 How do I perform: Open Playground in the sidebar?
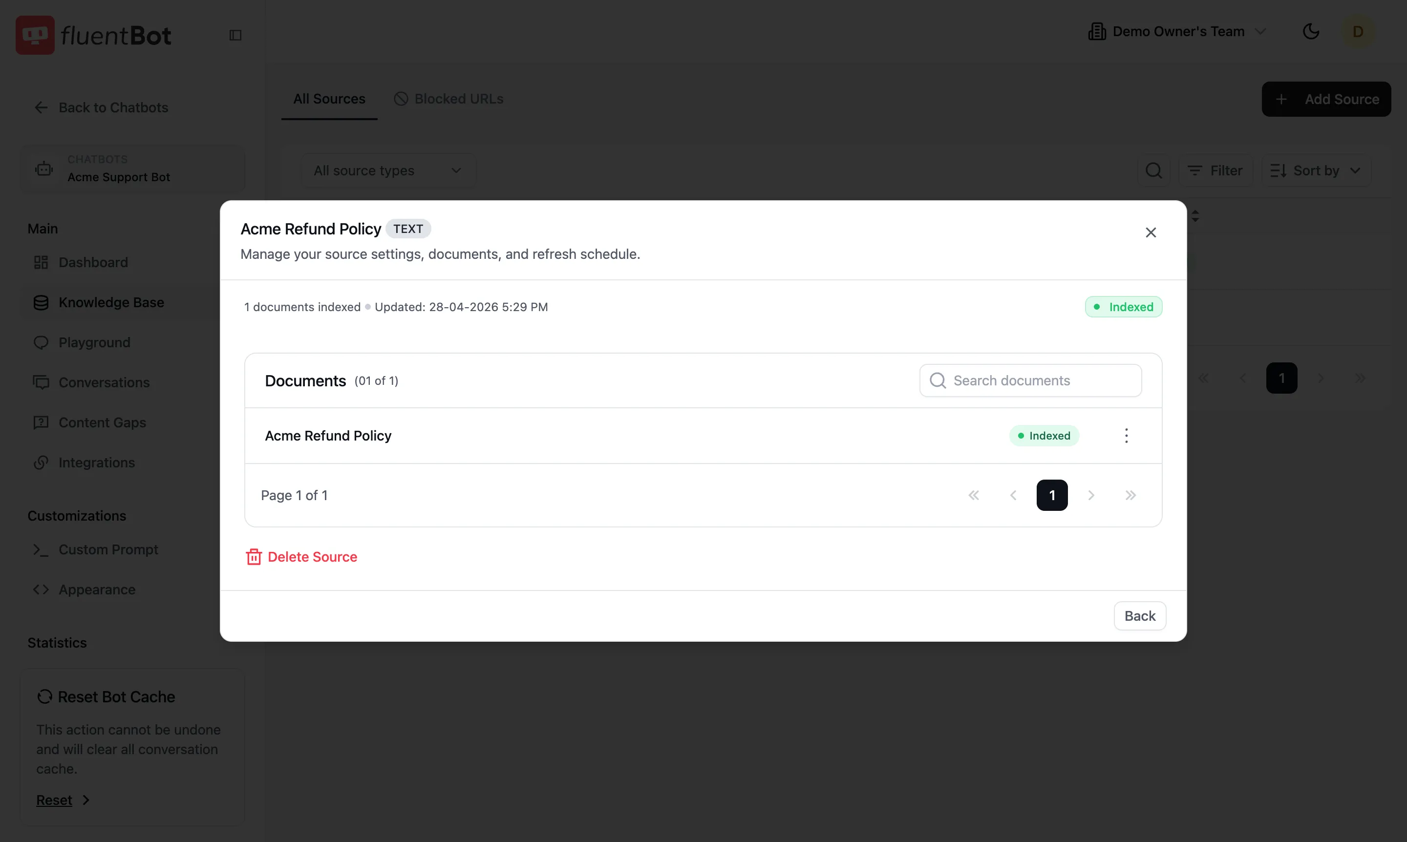[x=82, y=343]
